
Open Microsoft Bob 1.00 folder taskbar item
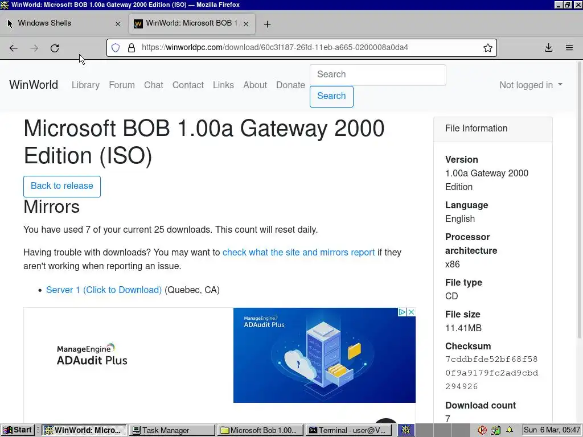click(x=260, y=430)
